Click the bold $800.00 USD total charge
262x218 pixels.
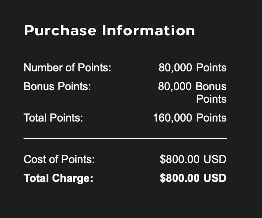193,178
